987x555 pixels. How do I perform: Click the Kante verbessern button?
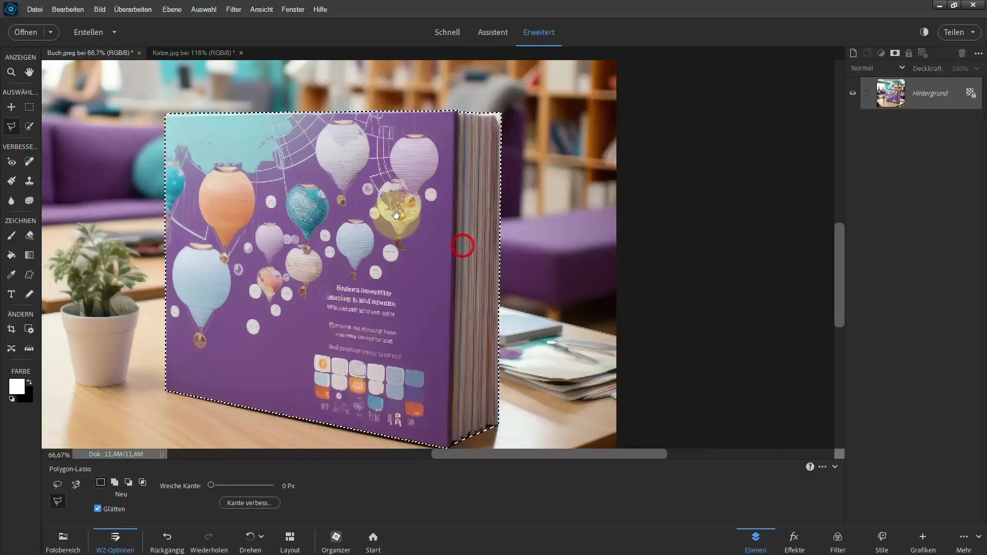[x=249, y=503]
